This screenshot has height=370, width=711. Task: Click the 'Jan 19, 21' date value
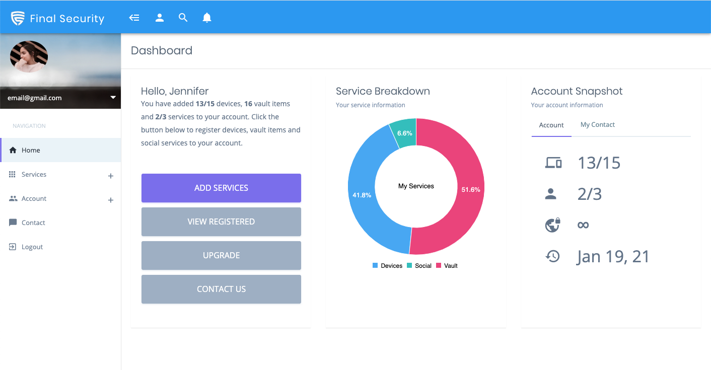point(613,256)
